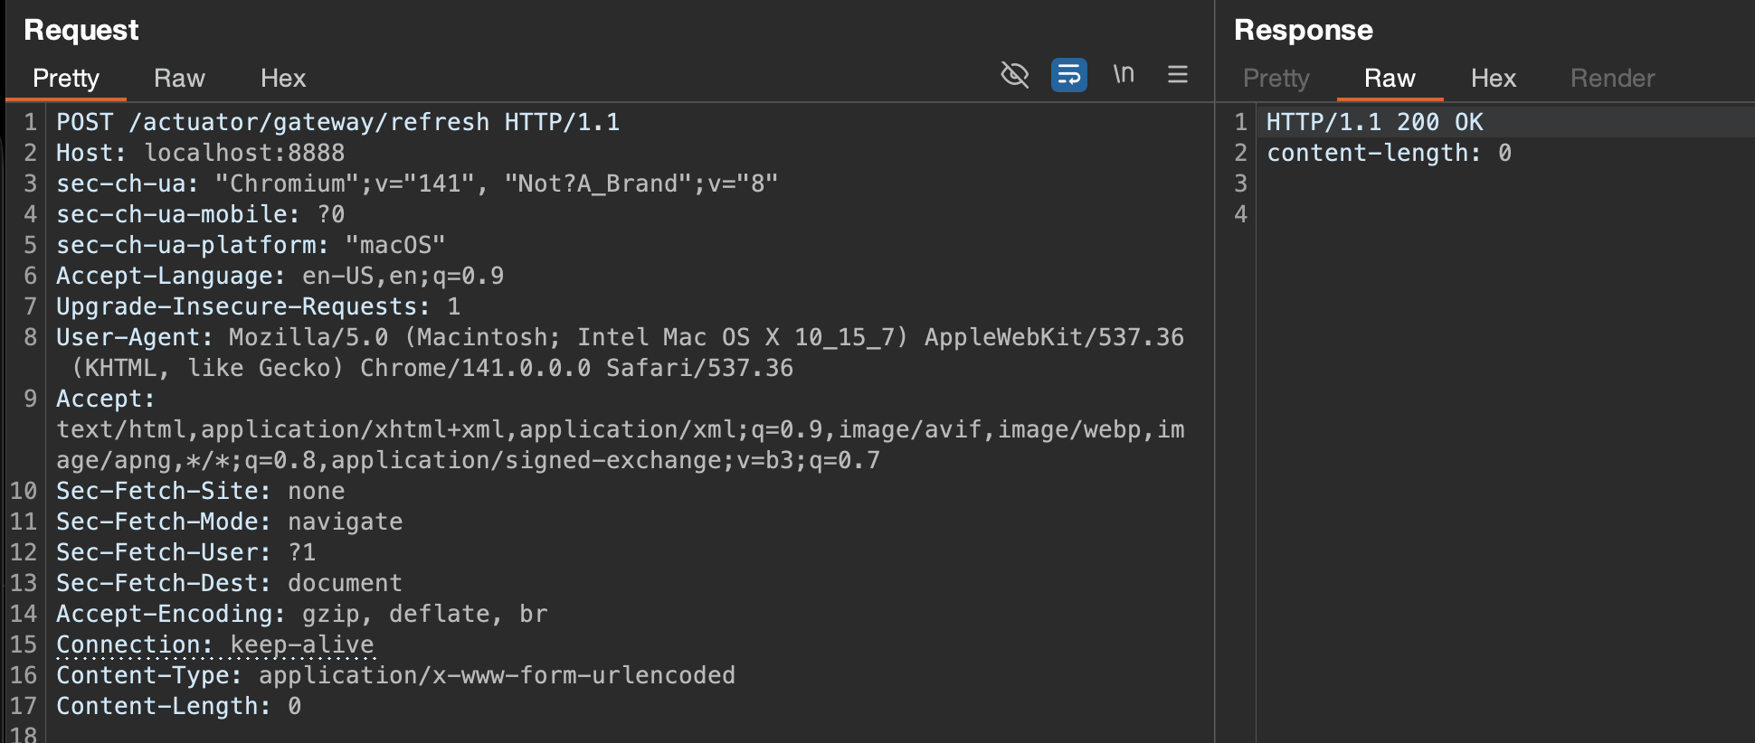Open response Hex tab
This screenshot has width=1755, height=743.
[x=1493, y=79]
